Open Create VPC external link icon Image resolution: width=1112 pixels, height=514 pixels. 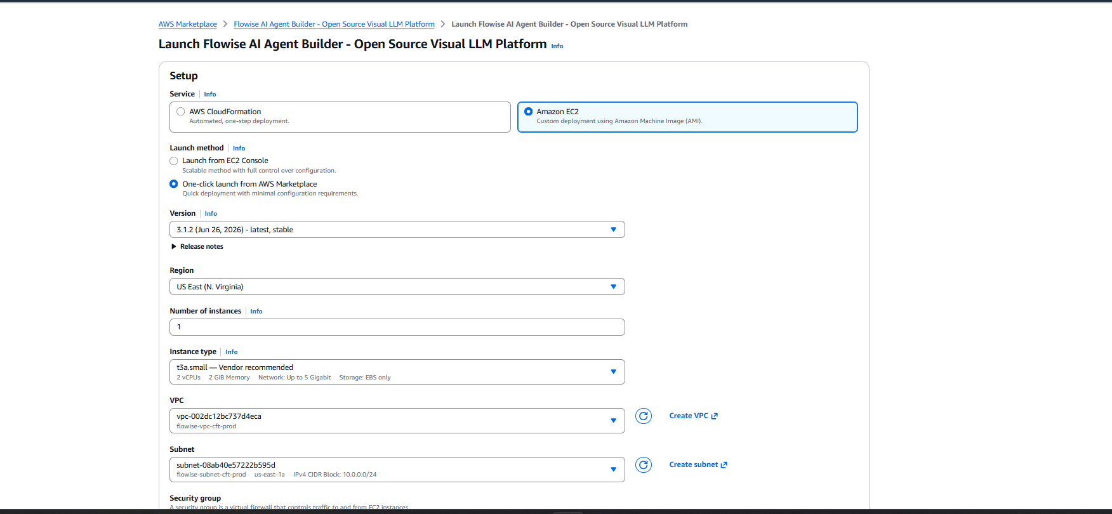click(715, 416)
